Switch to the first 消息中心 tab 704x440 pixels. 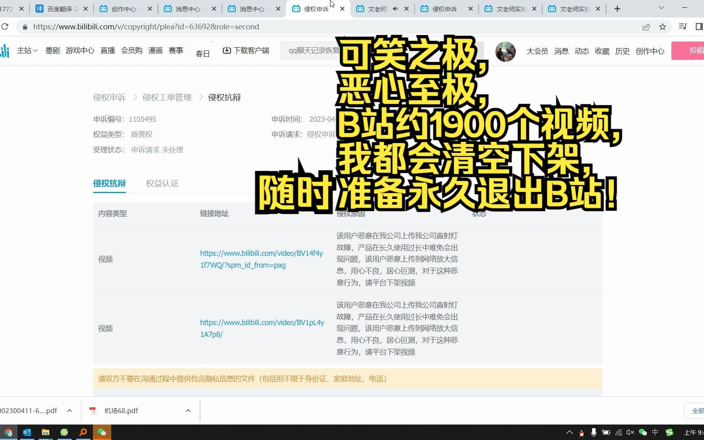(x=189, y=9)
